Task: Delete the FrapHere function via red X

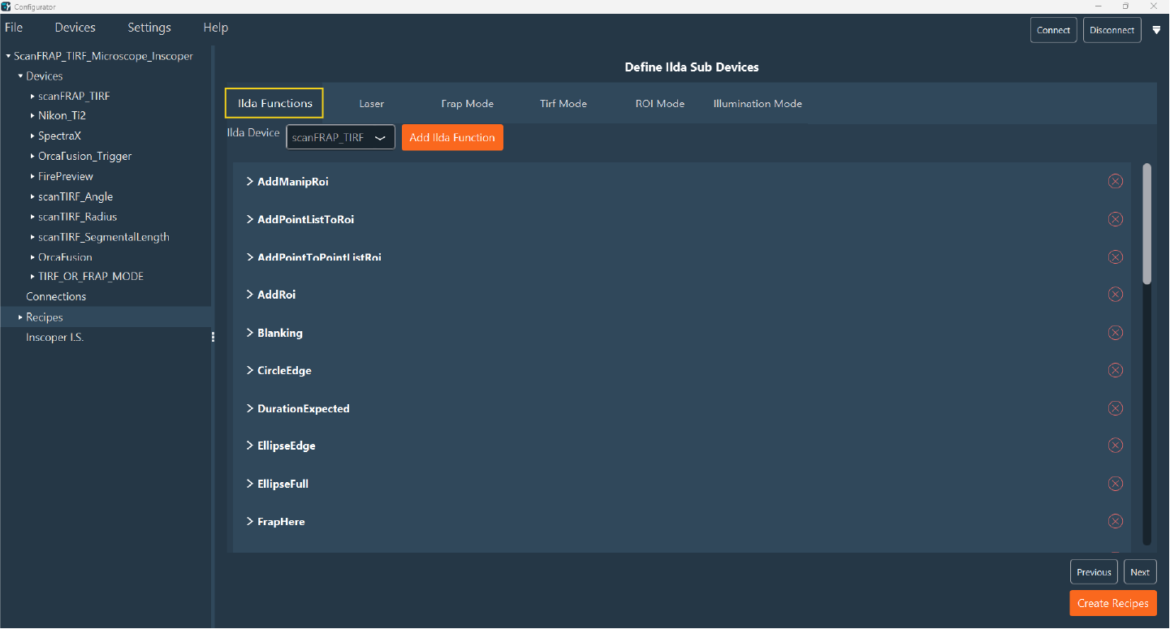Action: pyautogui.click(x=1115, y=521)
